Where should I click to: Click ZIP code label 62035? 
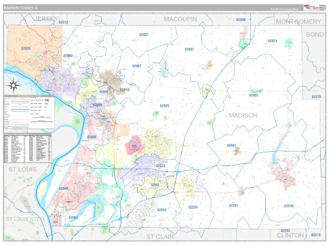[x=26, y=48]
